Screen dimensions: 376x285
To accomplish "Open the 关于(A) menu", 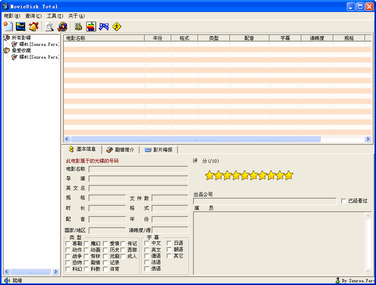I will tap(76, 16).
